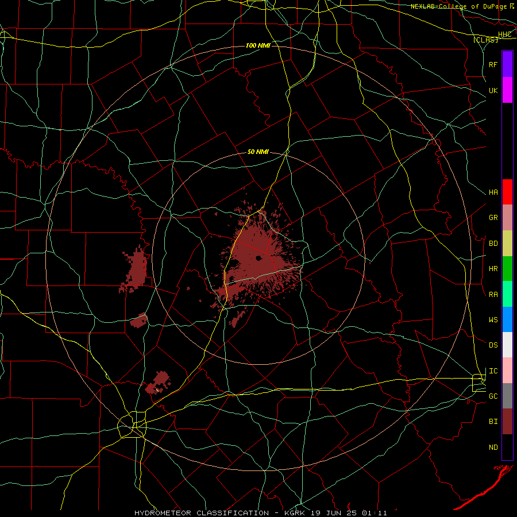Click the ND legend label
The image size is (517, 517).
pos(493,447)
